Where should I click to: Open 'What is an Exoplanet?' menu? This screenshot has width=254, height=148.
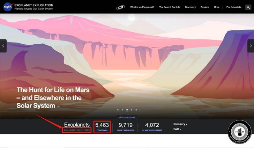142,7
